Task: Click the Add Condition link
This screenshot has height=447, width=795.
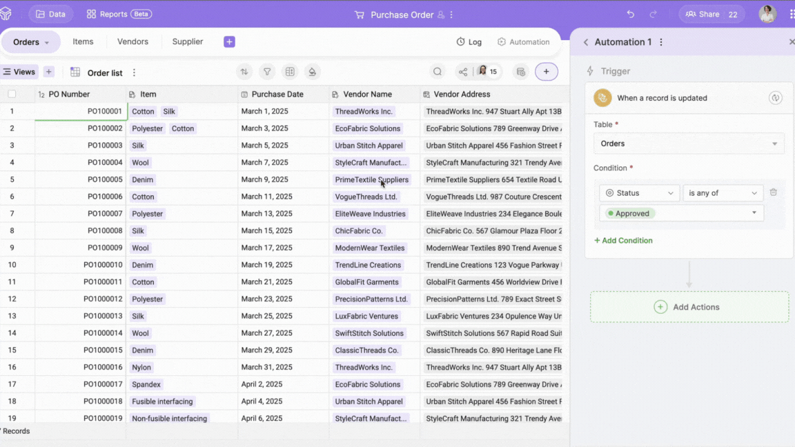Action: pyautogui.click(x=623, y=241)
